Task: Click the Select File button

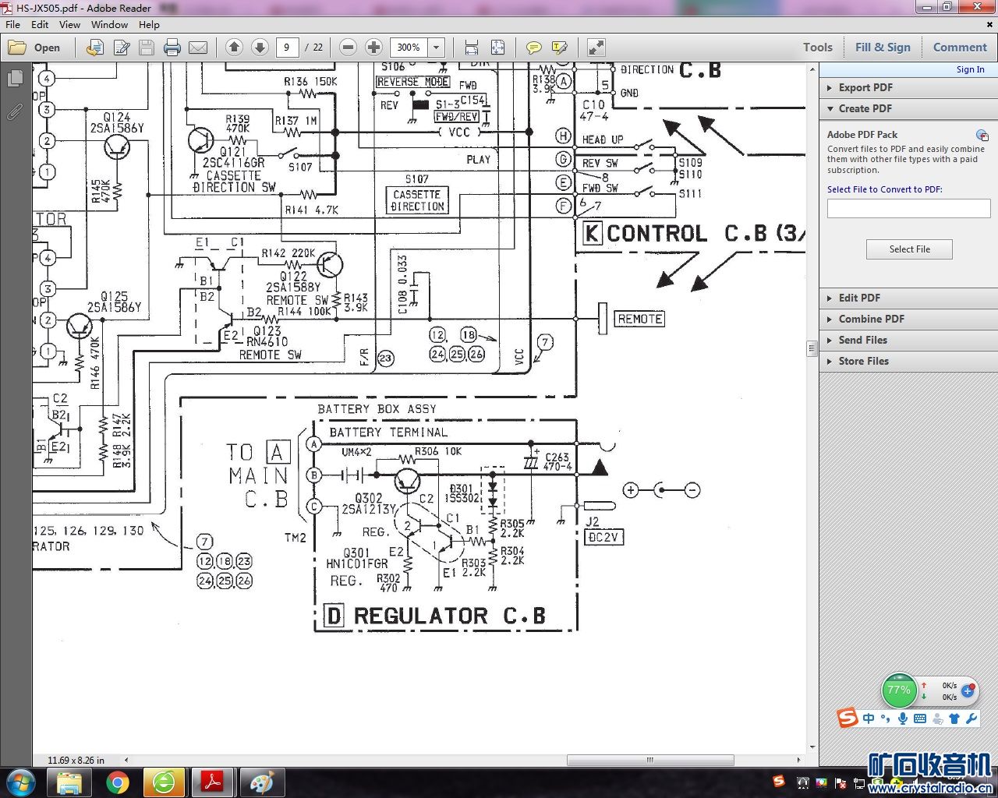Action: tap(909, 249)
